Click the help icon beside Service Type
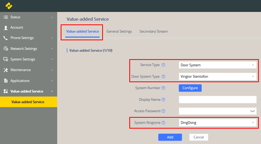The image size is (261, 144). coord(163,65)
